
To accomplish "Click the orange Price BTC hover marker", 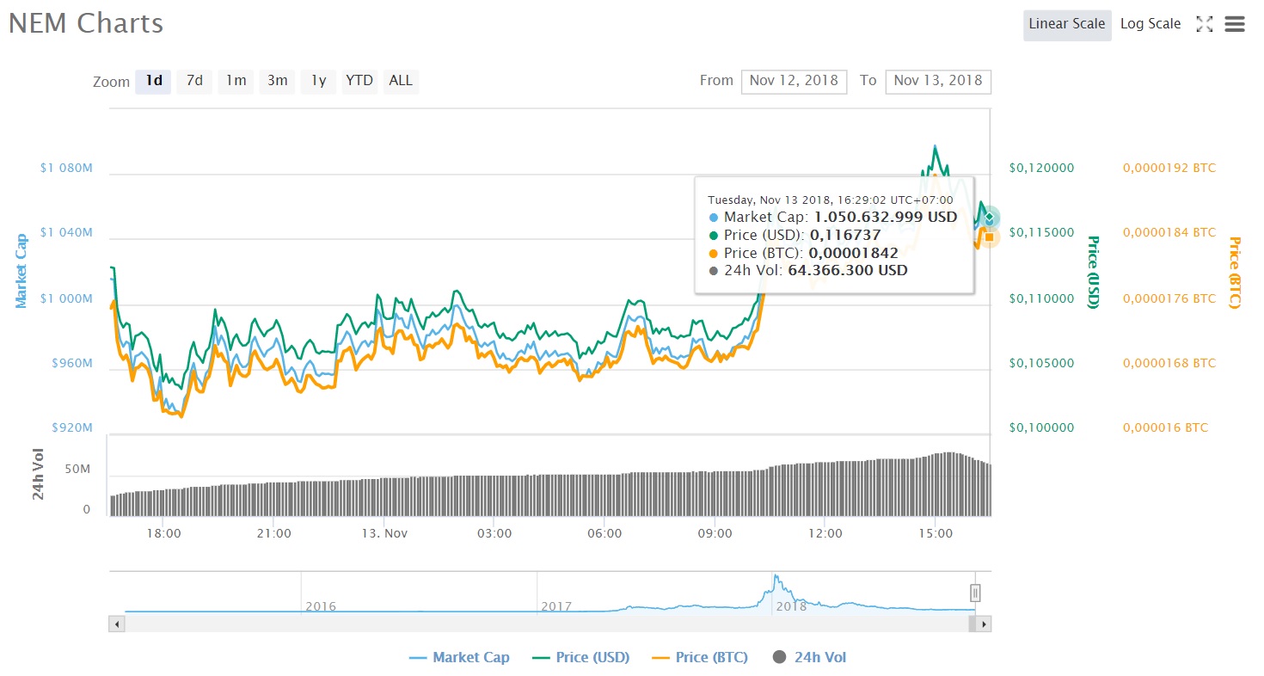I will [990, 237].
